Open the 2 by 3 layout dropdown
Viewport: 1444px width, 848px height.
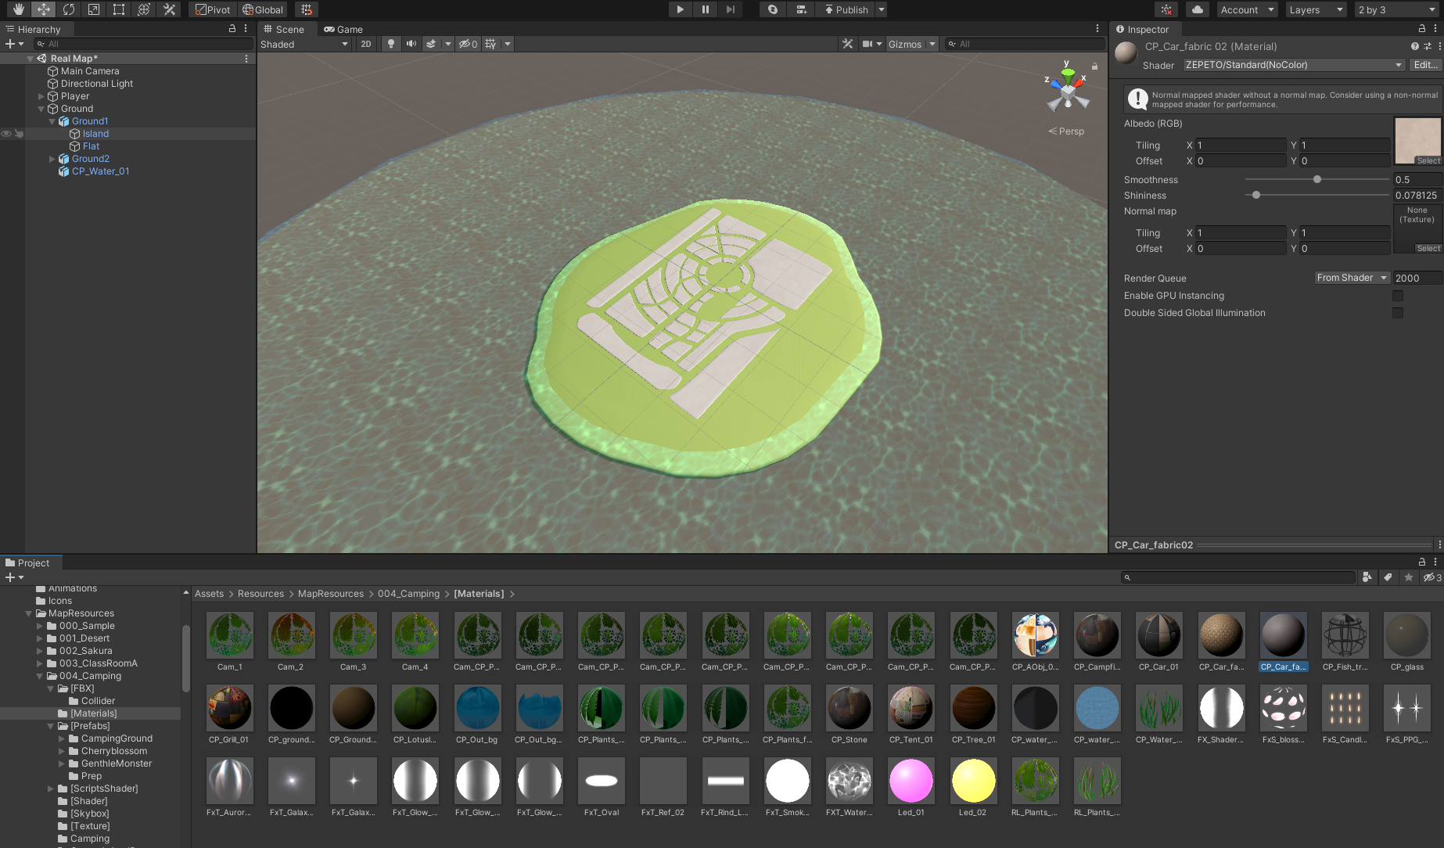tap(1397, 9)
